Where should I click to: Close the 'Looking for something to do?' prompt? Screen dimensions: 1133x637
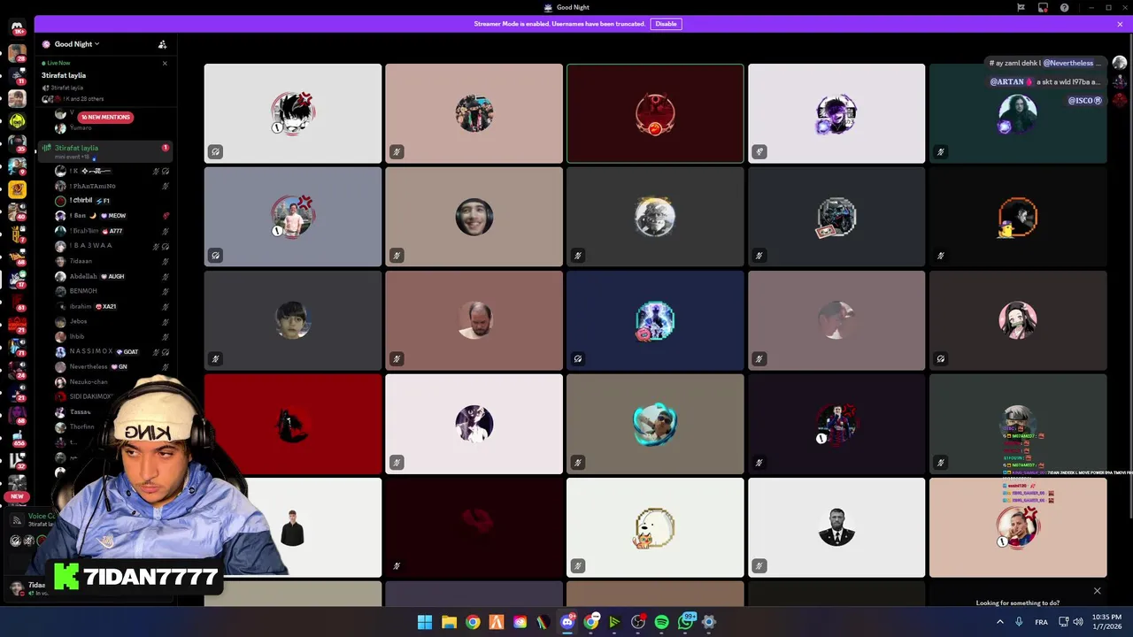1097,590
